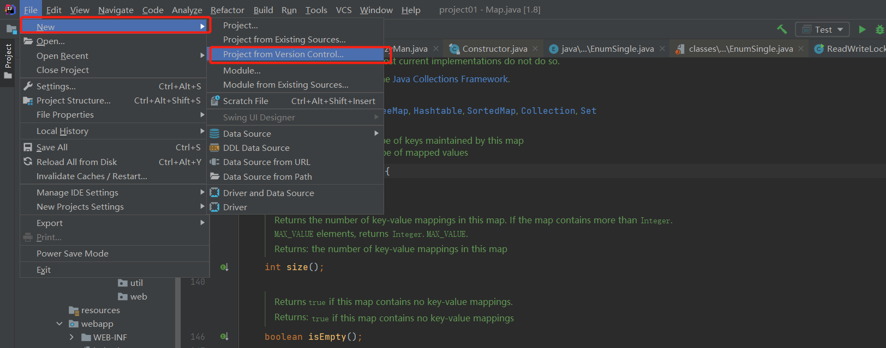
Task: Expand the Manage IDE Settings submenu arrow
Action: 202,192
